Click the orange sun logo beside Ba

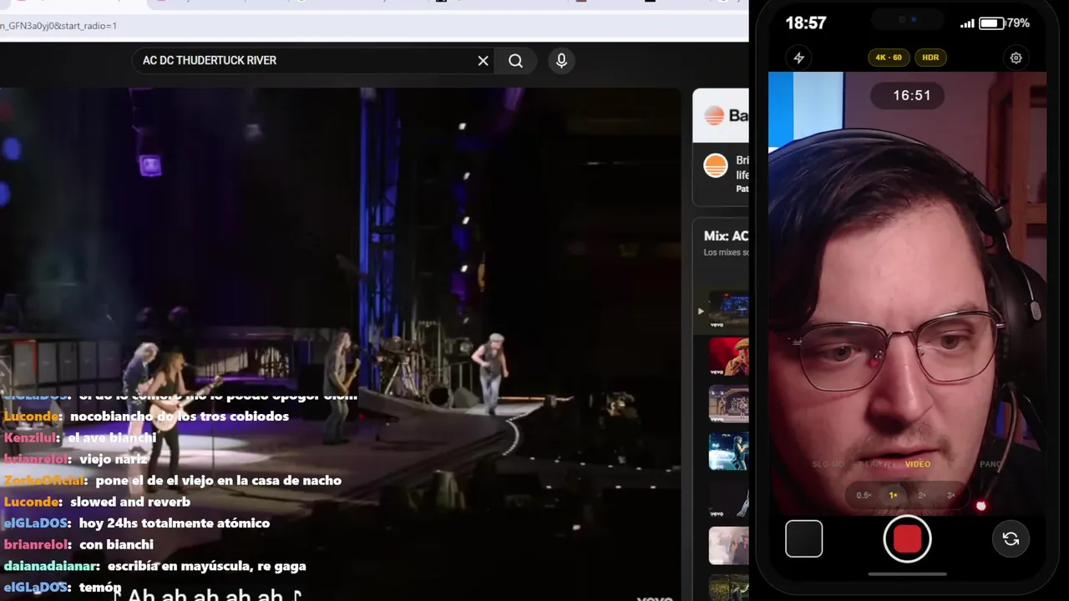pyautogui.click(x=714, y=116)
